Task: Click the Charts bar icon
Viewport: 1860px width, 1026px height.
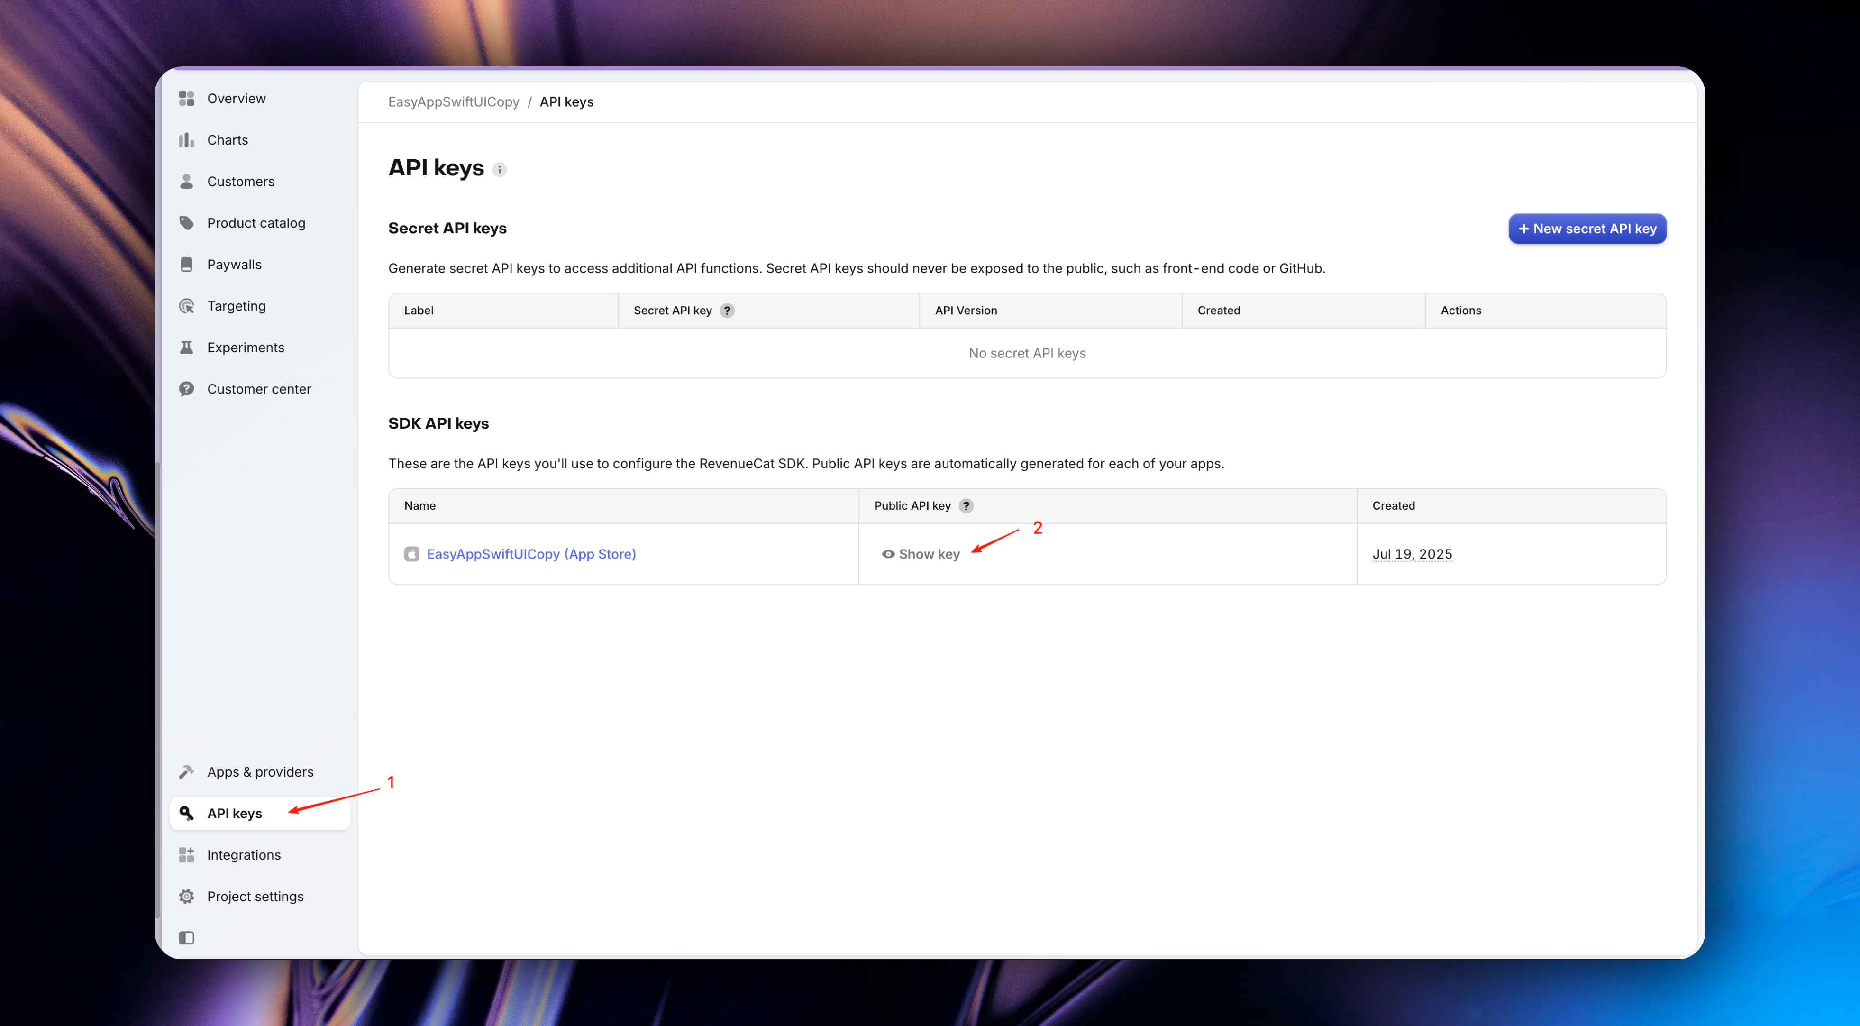Action: (x=186, y=140)
